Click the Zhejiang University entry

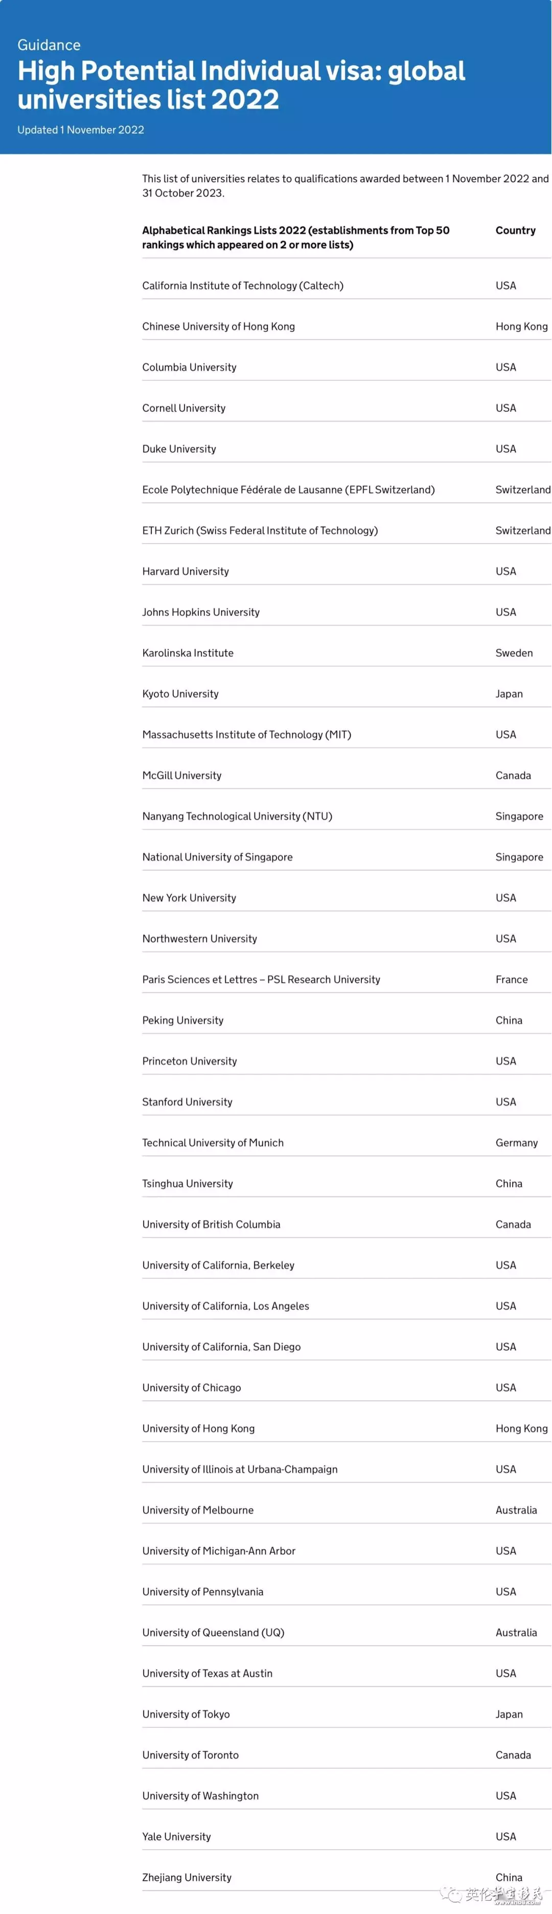(x=187, y=1878)
